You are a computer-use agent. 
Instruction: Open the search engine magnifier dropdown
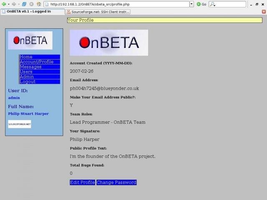coord(212,5)
